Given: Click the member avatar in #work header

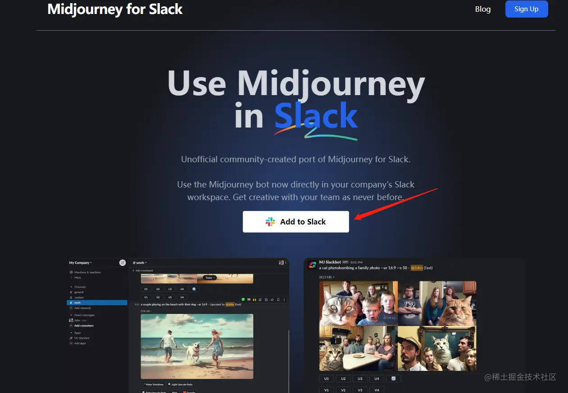Looking at the screenshot, I should pos(282,263).
